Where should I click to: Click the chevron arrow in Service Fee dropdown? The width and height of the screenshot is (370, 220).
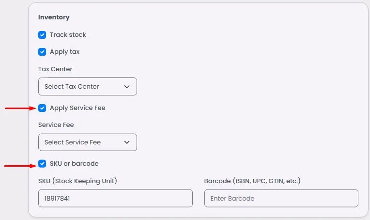click(x=127, y=142)
